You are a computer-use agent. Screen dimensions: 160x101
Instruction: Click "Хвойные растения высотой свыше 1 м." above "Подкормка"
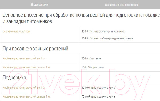pos(26,67)
